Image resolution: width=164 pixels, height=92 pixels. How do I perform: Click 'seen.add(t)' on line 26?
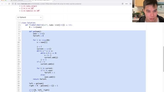coord(50,77)
